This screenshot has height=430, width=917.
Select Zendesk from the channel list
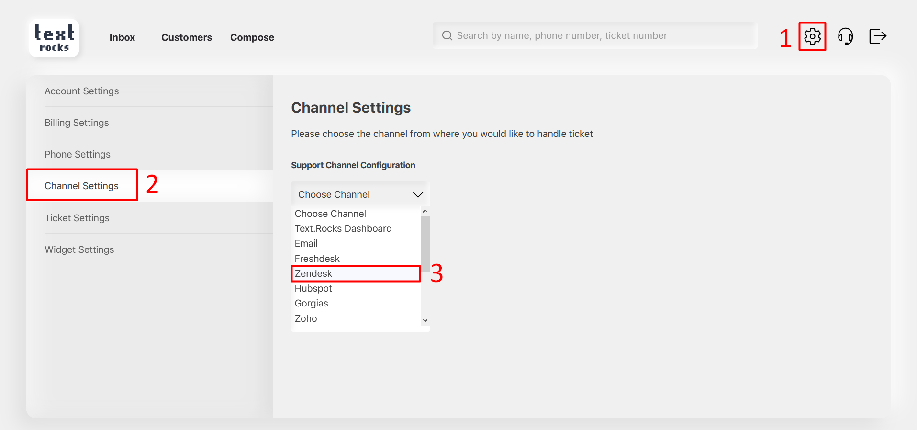point(313,273)
